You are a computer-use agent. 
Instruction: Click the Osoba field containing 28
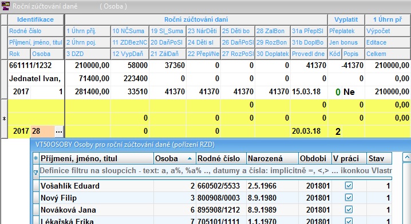43,131
